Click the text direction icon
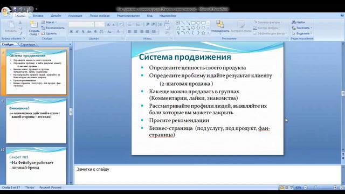The image size is (345, 194). point(168,23)
